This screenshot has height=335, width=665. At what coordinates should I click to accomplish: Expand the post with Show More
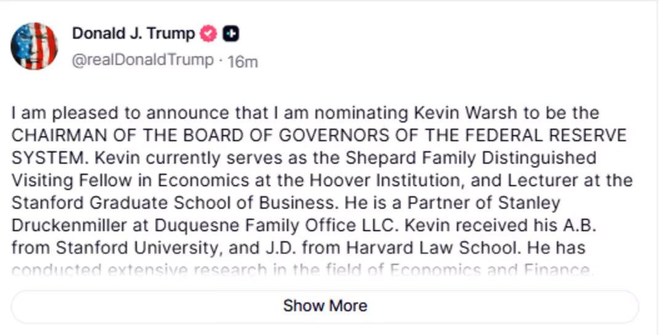[x=324, y=306]
